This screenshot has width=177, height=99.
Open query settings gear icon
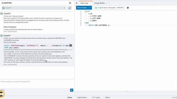click(128, 8)
